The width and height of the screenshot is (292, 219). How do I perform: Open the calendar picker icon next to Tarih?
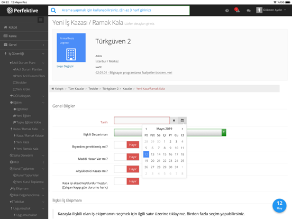click(x=182, y=121)
